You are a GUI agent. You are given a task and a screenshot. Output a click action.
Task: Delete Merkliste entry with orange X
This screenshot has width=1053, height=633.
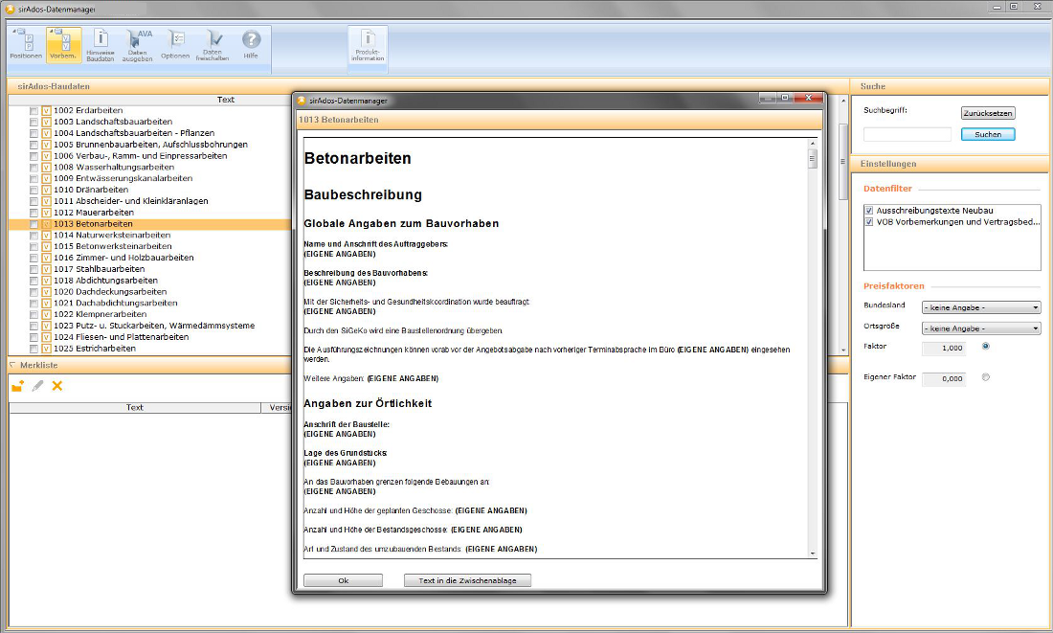click(x=57, y=386)
